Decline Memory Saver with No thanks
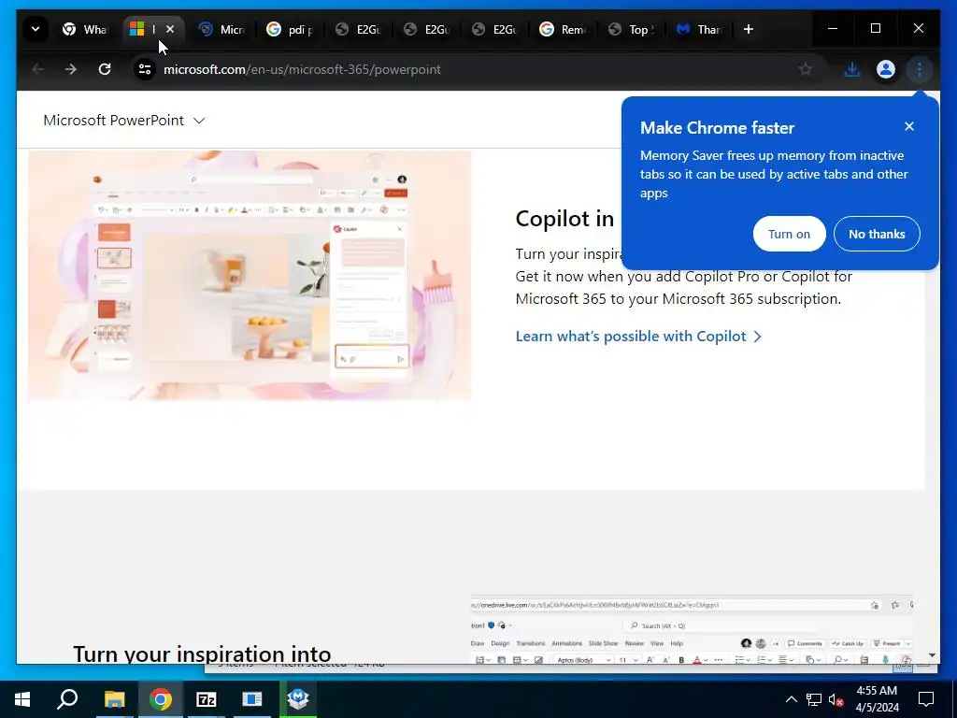Screen dimensions: 957x718 [x=877, y=234]
